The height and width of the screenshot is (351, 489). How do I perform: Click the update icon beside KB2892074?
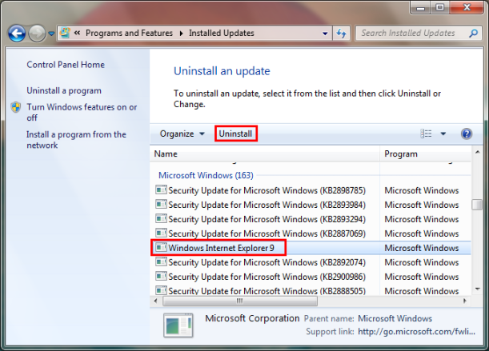[x=161, y=261]
